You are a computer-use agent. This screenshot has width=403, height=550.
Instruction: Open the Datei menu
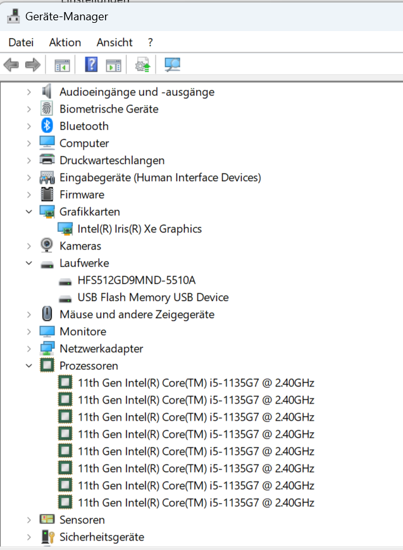pos(21,42)
